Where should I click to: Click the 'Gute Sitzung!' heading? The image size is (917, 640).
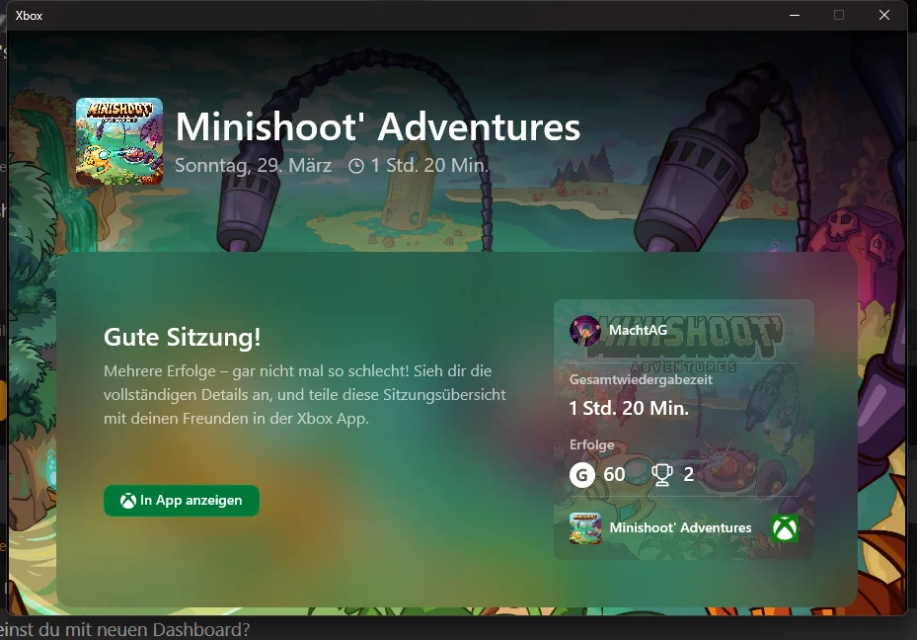pos(182,338)
